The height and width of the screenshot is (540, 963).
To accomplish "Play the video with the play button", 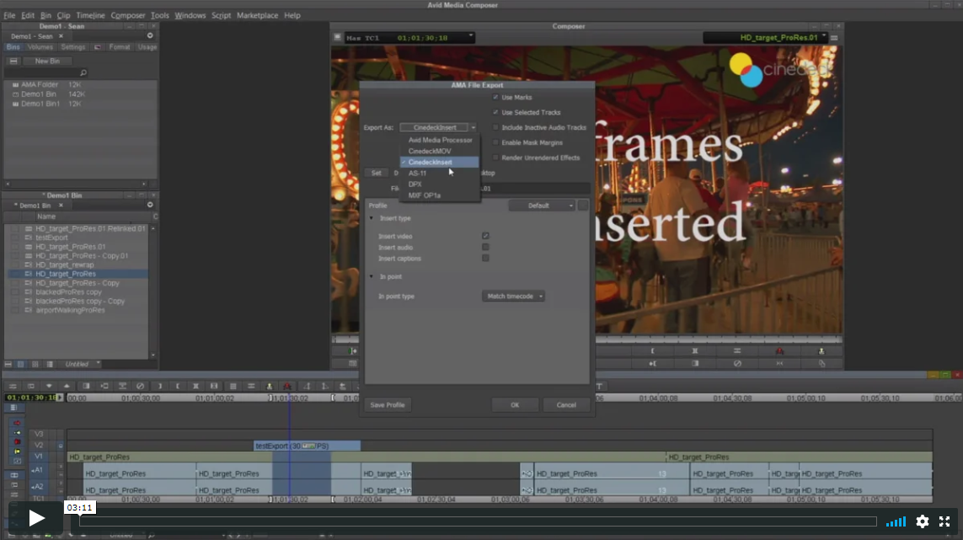I will pos(36,518).
